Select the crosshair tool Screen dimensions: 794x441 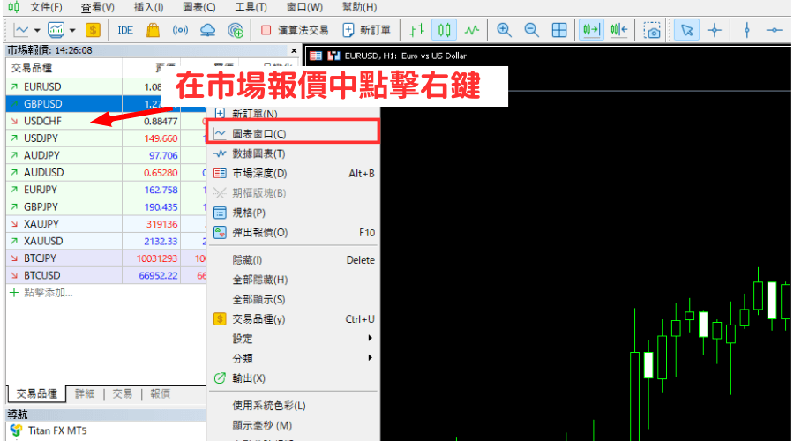pos(715,30)
